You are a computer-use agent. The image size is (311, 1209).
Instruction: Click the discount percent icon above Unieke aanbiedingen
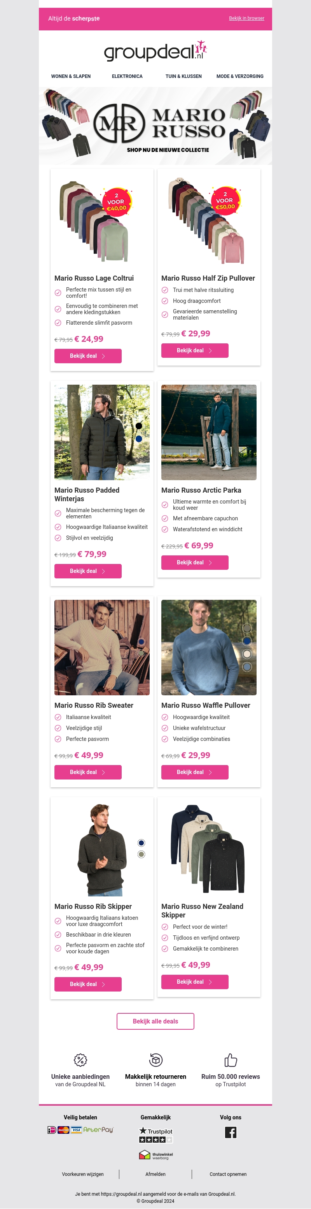80,1060
